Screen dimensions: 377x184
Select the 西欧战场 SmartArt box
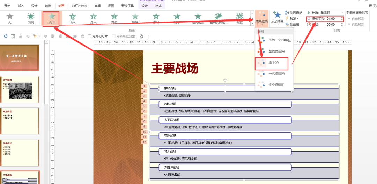(x=225, y=104)
